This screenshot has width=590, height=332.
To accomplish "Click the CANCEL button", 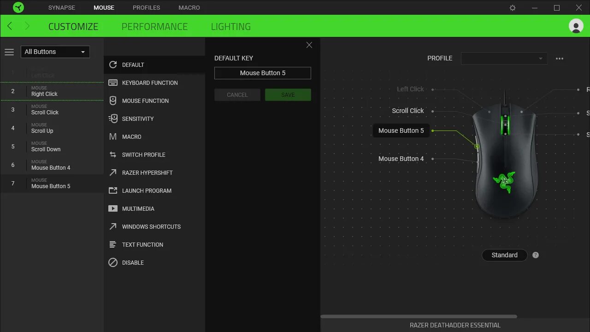I will coord(237,95).
